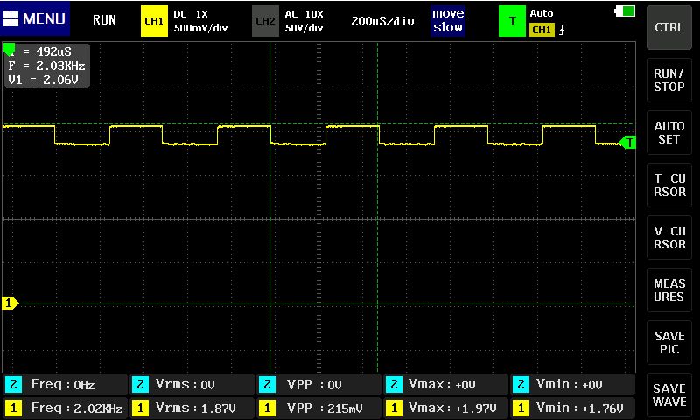The image size is (700, 420).
Task: Click the Auto trigger mode label
Action: point(542,13)
